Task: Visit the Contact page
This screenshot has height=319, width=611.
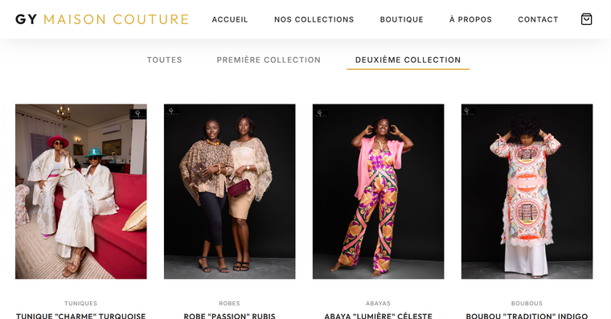Action: [538, 19]
